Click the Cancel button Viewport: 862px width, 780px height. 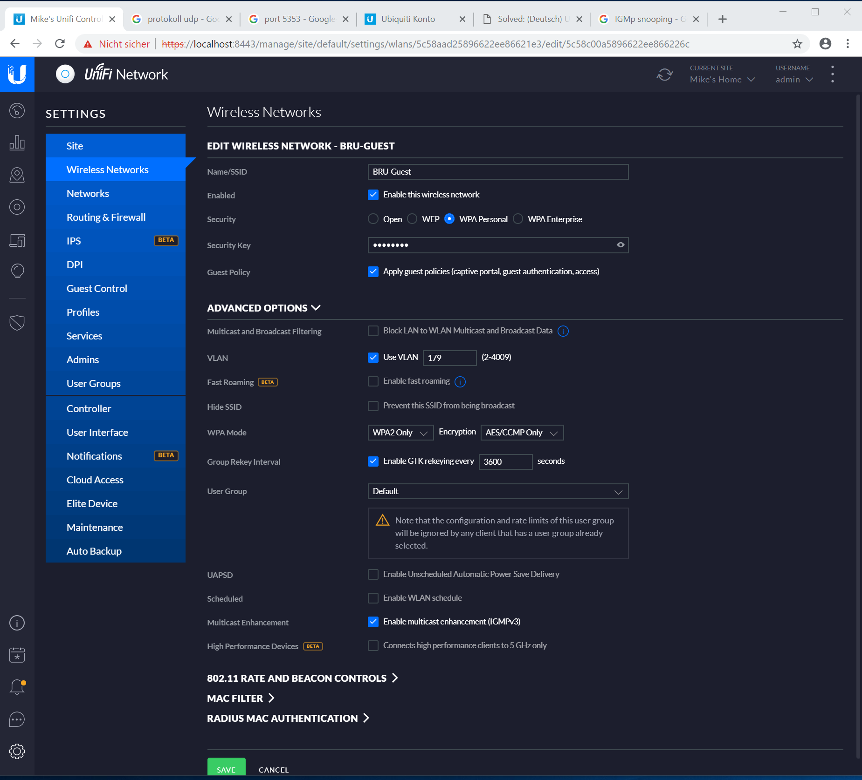click(274, 770)
